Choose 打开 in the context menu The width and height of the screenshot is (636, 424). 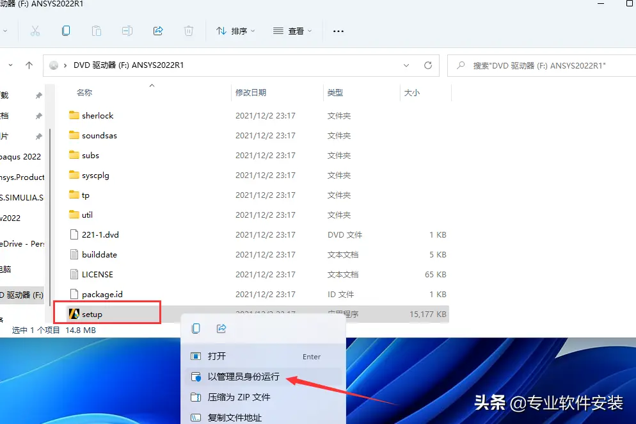(x=263, y=356)
